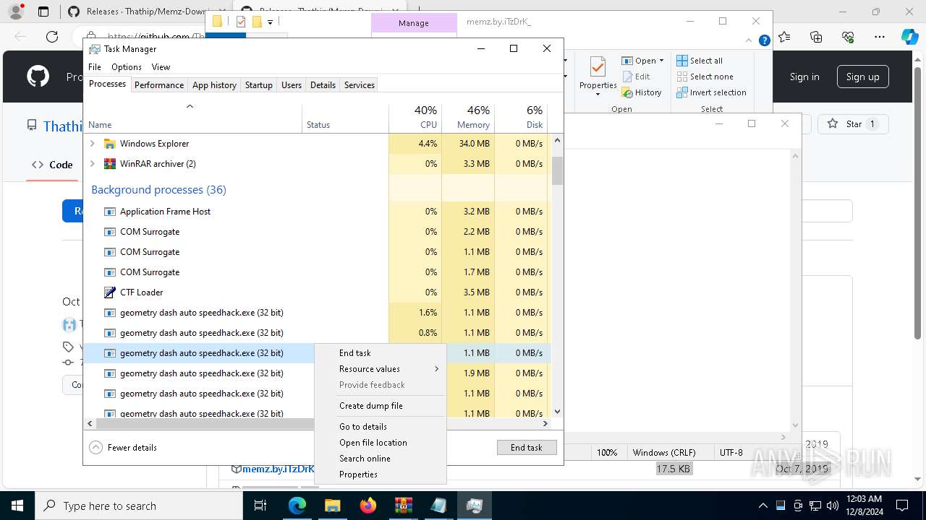Click the Sign up button on GitHub
This screenshot has width=926, height=520.
tap(862, 77)
